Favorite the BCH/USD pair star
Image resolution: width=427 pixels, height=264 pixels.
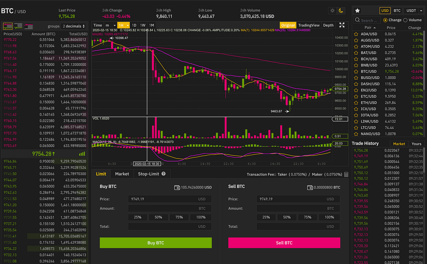356,59
